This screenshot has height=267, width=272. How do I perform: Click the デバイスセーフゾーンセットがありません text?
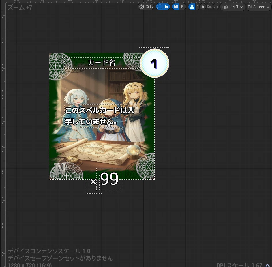60,258
